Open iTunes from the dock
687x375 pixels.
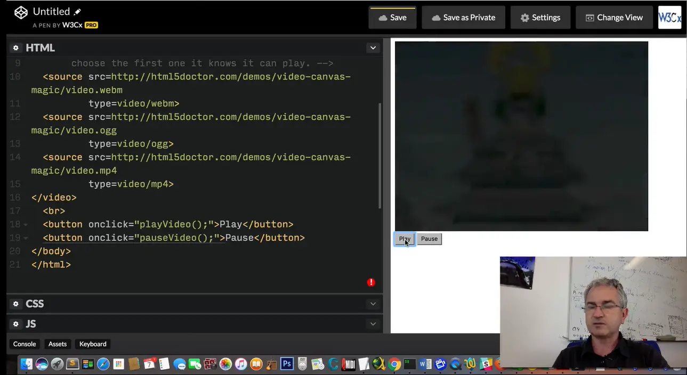click(x=241, y=364)
